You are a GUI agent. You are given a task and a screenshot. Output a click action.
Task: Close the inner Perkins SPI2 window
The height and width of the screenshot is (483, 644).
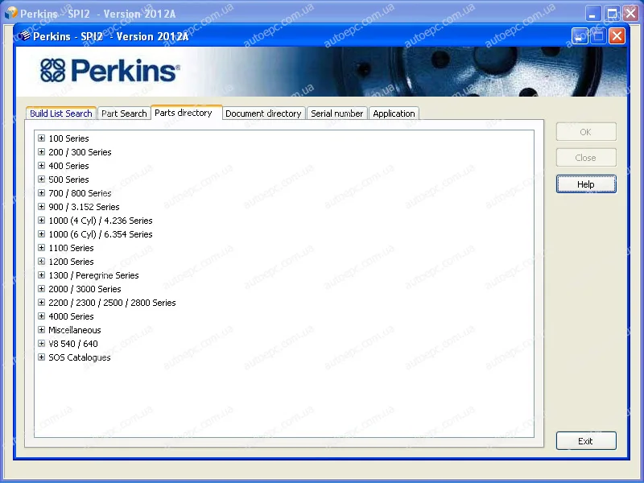pos(617,36)
